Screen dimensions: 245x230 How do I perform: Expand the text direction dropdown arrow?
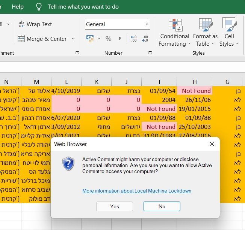tap(8, 24)
